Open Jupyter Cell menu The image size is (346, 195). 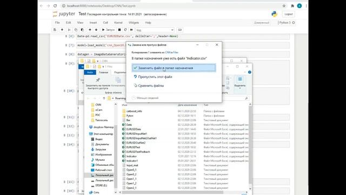coord(105,23)
